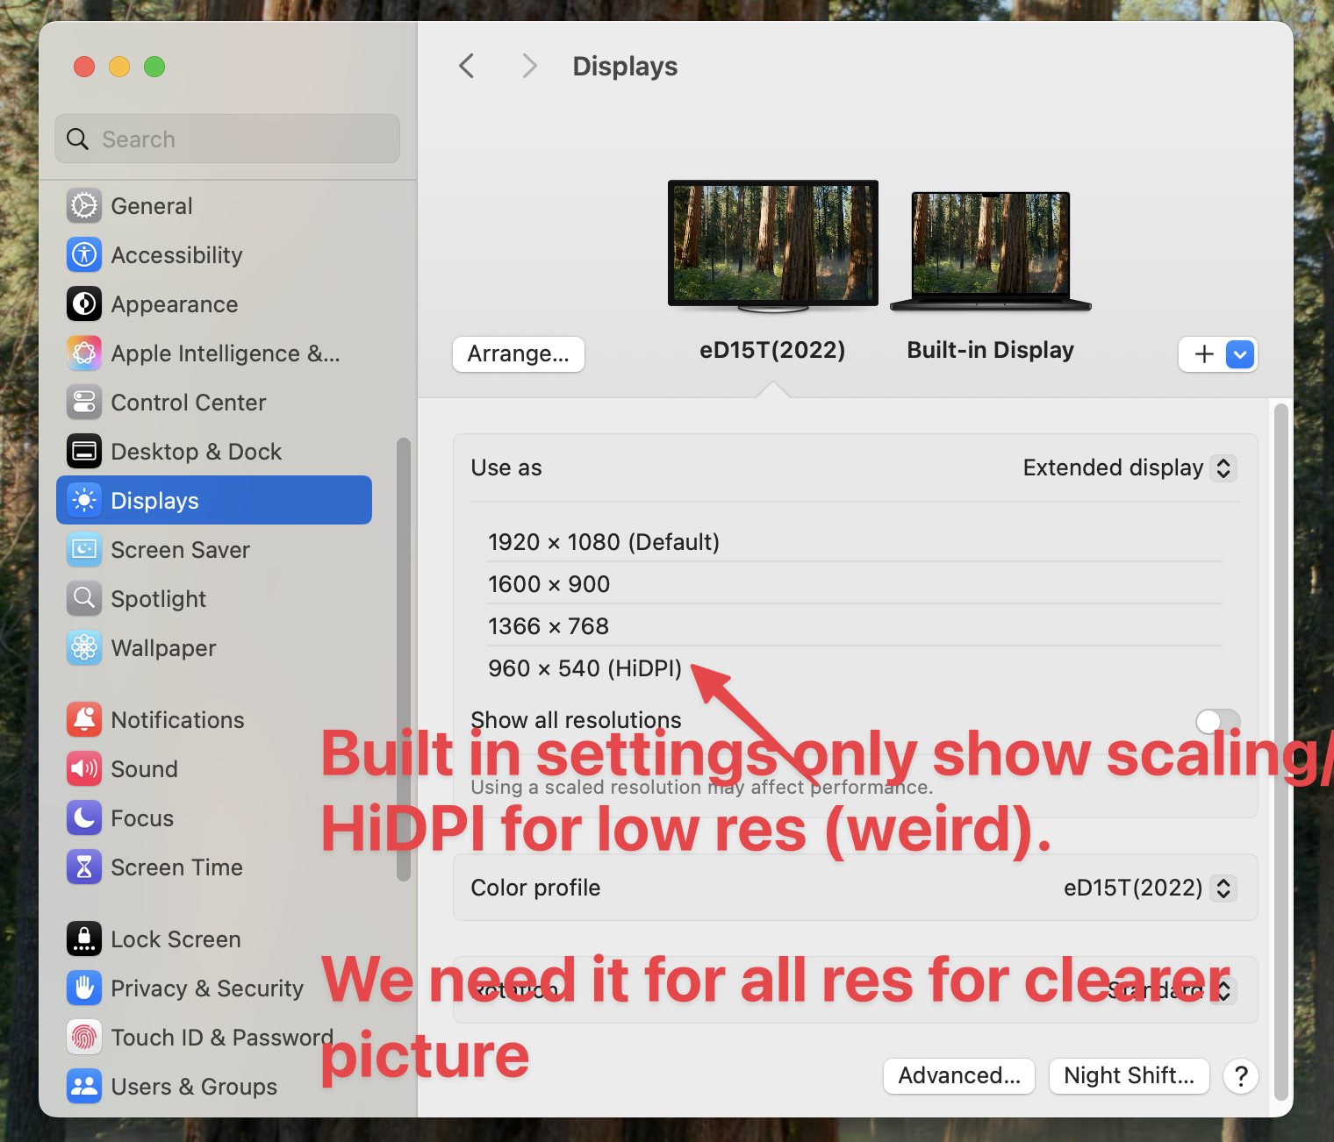
Task: Click the General gear icon in sidebar
Action: (84, 206)
